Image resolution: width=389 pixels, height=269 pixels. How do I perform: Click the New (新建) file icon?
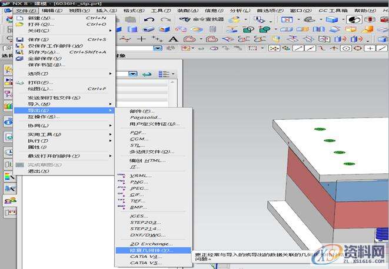coord(20,18)
